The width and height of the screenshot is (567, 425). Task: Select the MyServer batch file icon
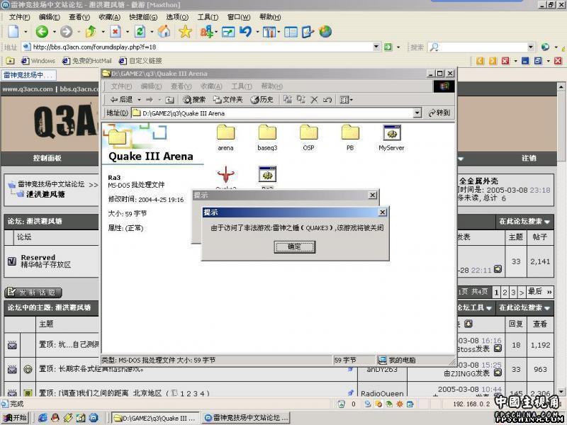coord(392,138)
